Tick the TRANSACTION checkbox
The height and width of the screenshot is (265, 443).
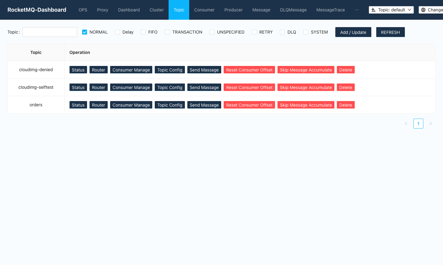(167, 32)
